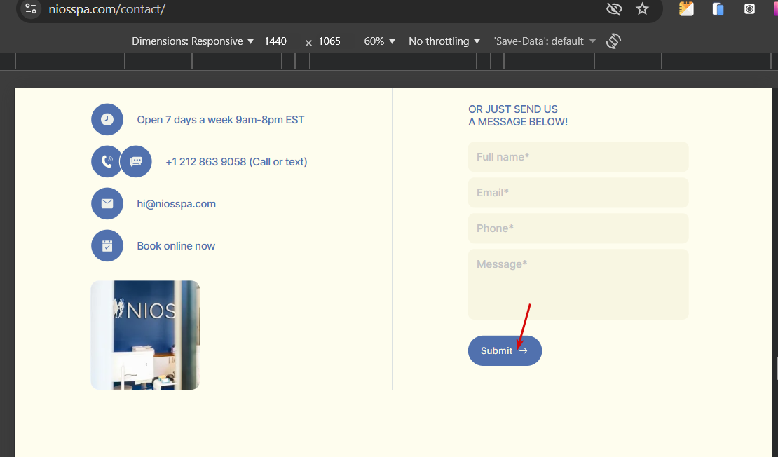This screenshot has height=457, width=778.
Task: Click the Email input field
Action: [578, 193]
